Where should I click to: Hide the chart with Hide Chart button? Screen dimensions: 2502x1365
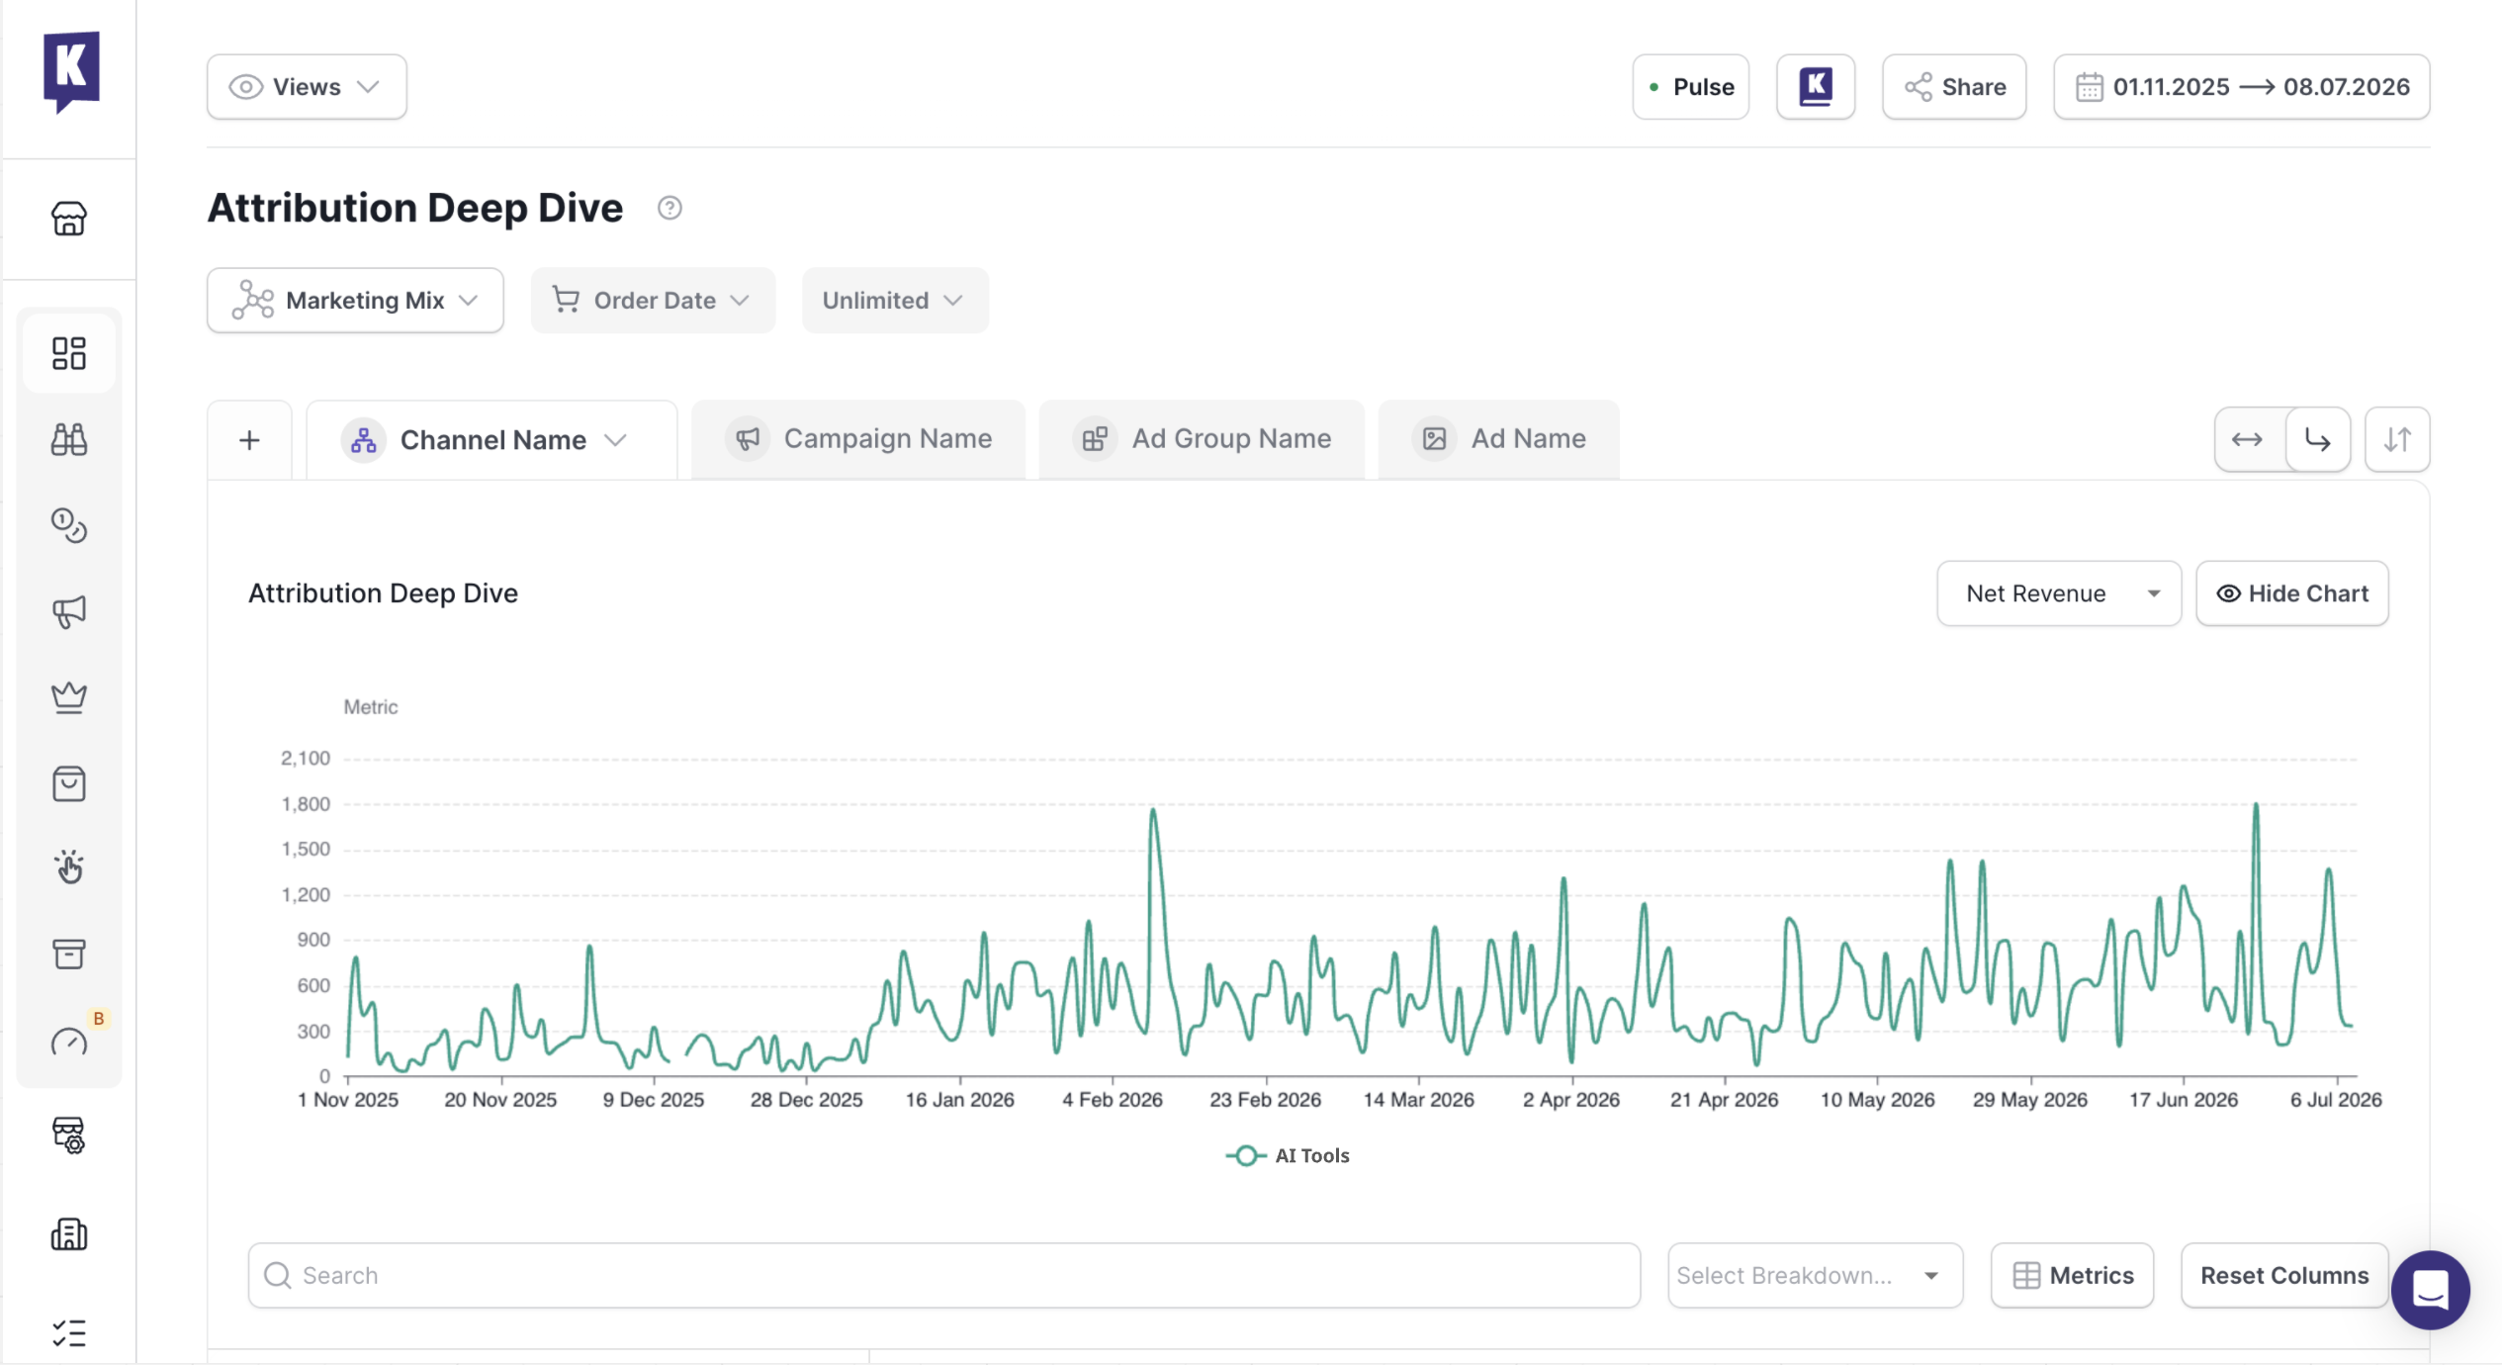[2291, 593]
